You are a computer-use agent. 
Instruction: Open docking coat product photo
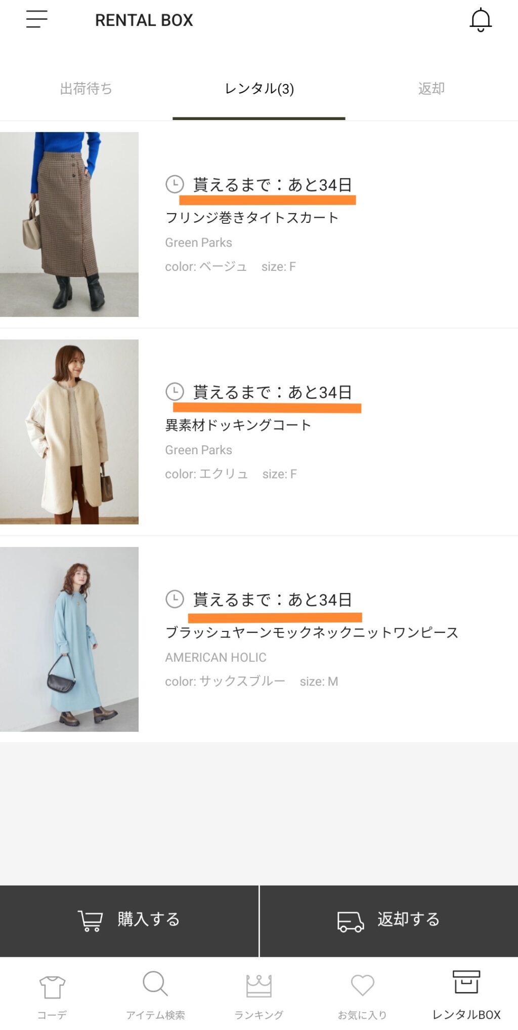tap(69, 431)
